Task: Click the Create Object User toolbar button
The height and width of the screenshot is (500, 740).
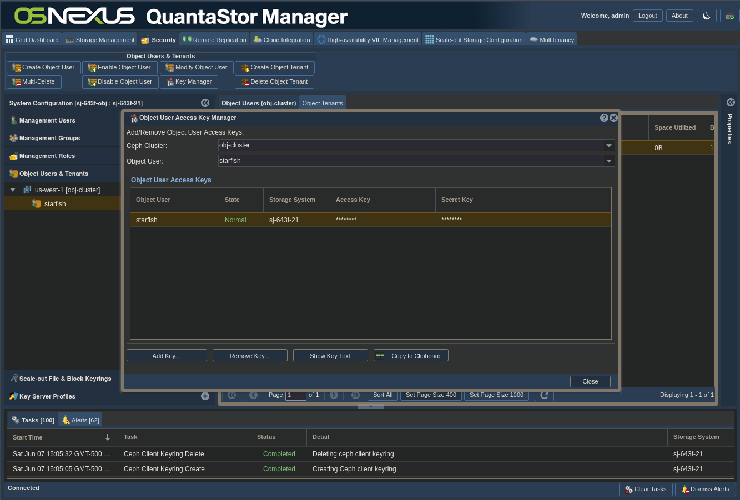Action: pos(44,68)
